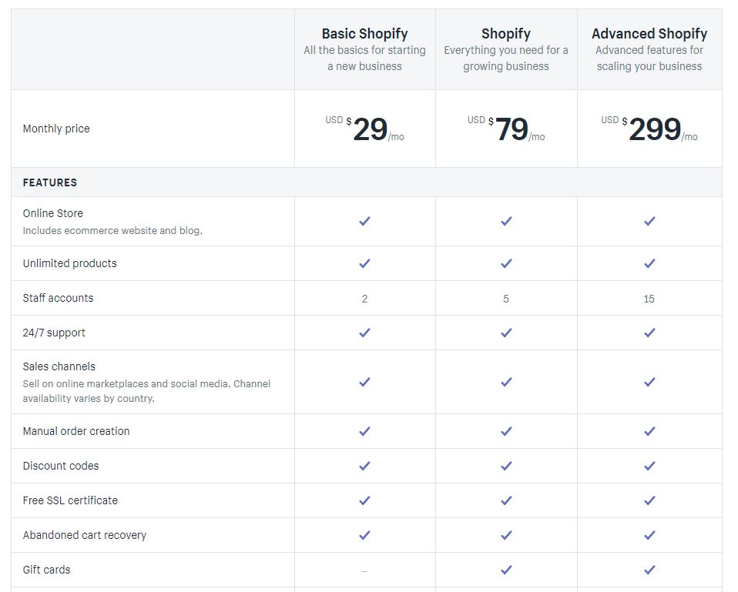Click Gift cards checkmark under Advanced Shopify

[649, 570]
